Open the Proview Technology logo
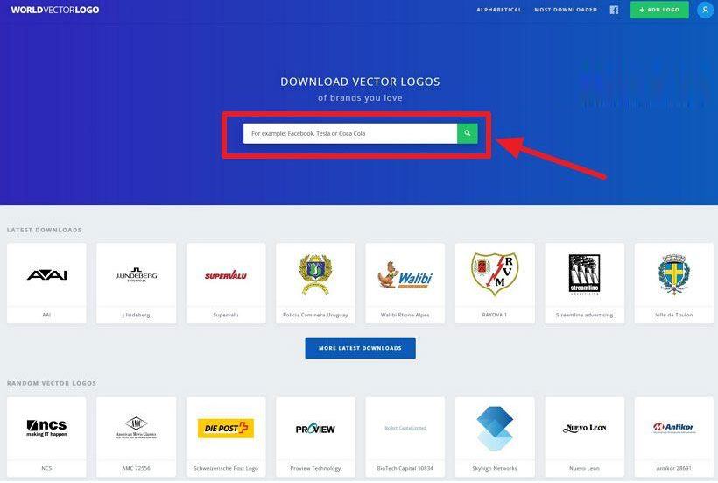Screen dimensions: 718x483 tap(315, 429)
